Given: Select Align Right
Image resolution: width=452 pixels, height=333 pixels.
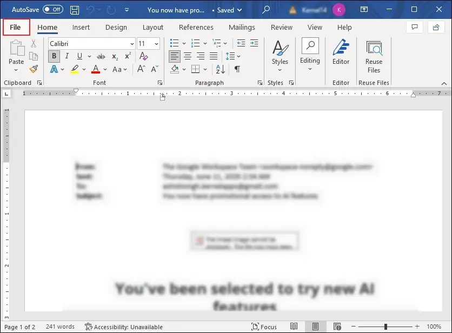Looking at the screenshot, I should (201, 56).
